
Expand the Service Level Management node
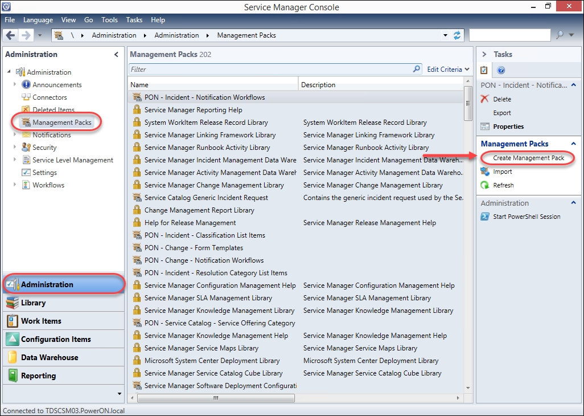15,160
